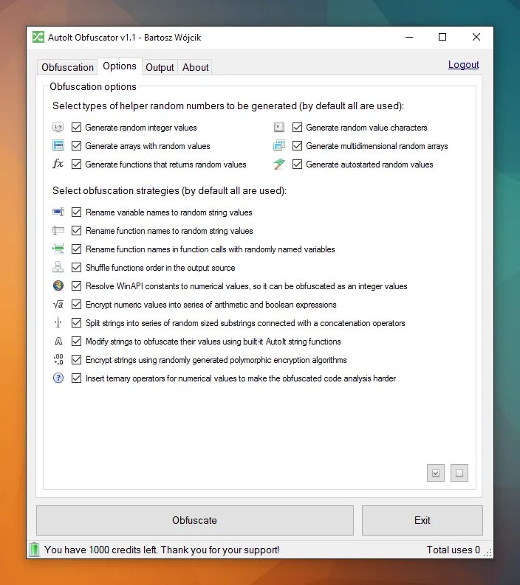
Task: Uncheck Generate functions that returns random values
Action: click(76, 165)
